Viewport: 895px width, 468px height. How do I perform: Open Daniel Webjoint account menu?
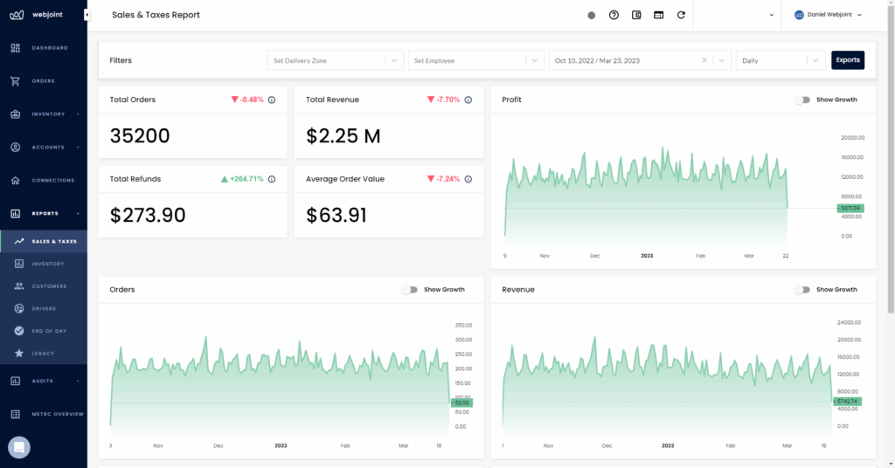coord(828,15)
